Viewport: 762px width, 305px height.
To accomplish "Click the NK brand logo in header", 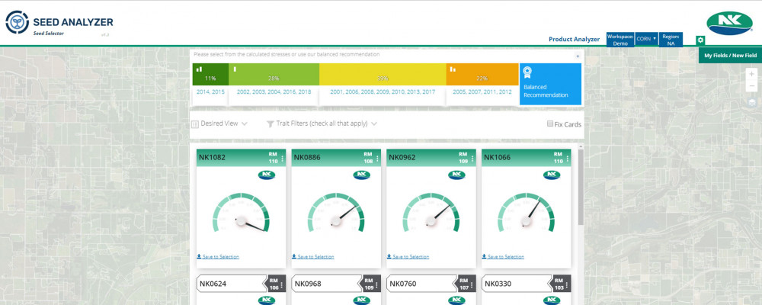I will coord(729,23).
